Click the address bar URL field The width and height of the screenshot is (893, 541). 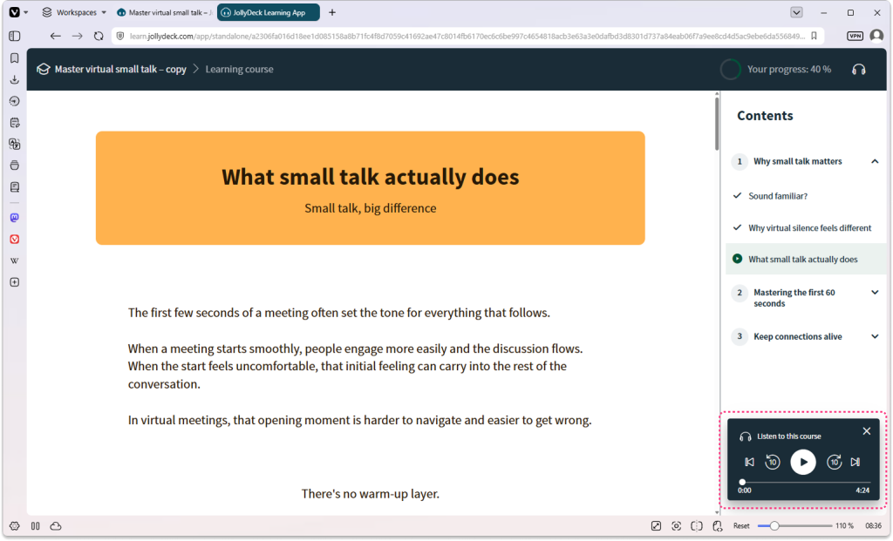[x=467, y=36]
